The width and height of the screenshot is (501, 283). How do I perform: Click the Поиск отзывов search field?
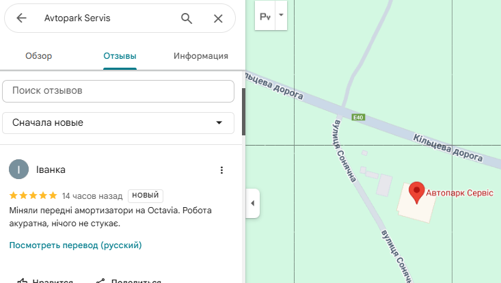point(118,91)
